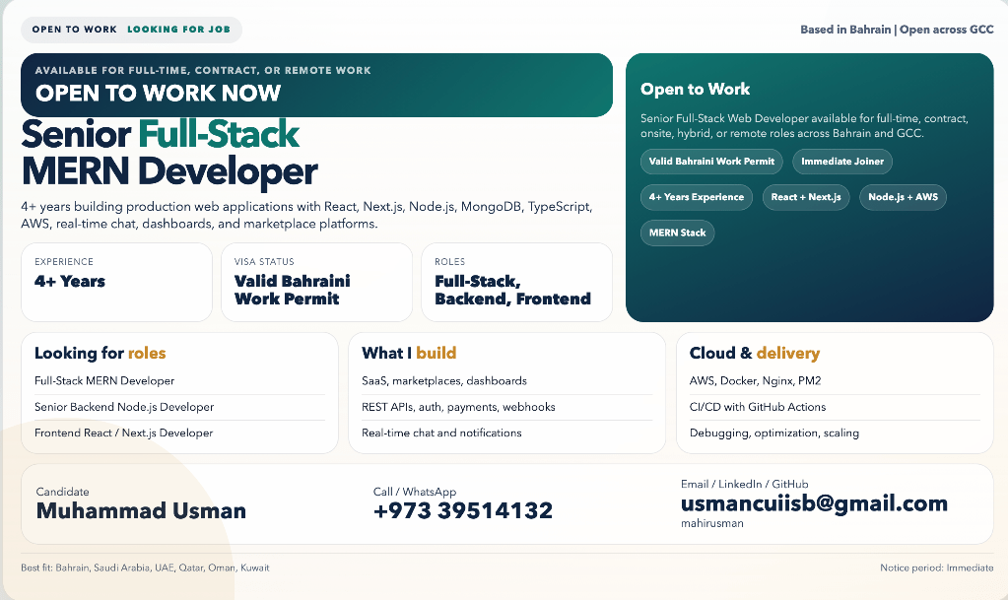
Task: Select the Real-time chat and notifications item
Action: [x=441, y=433]
